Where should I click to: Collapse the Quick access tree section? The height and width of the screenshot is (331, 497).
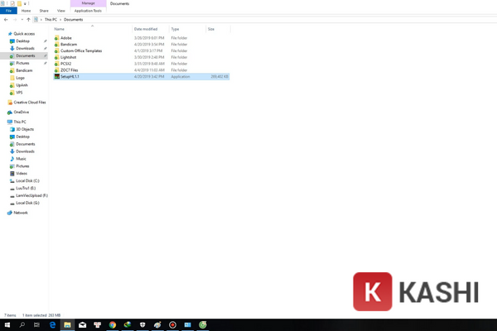pyautogui.click(x=4, y=33)
